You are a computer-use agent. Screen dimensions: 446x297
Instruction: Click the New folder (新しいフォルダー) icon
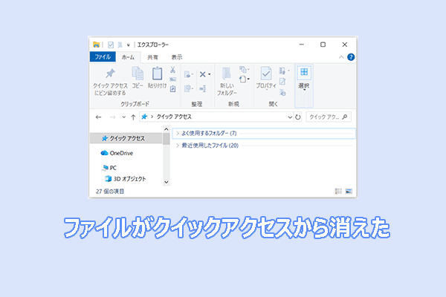227,74
